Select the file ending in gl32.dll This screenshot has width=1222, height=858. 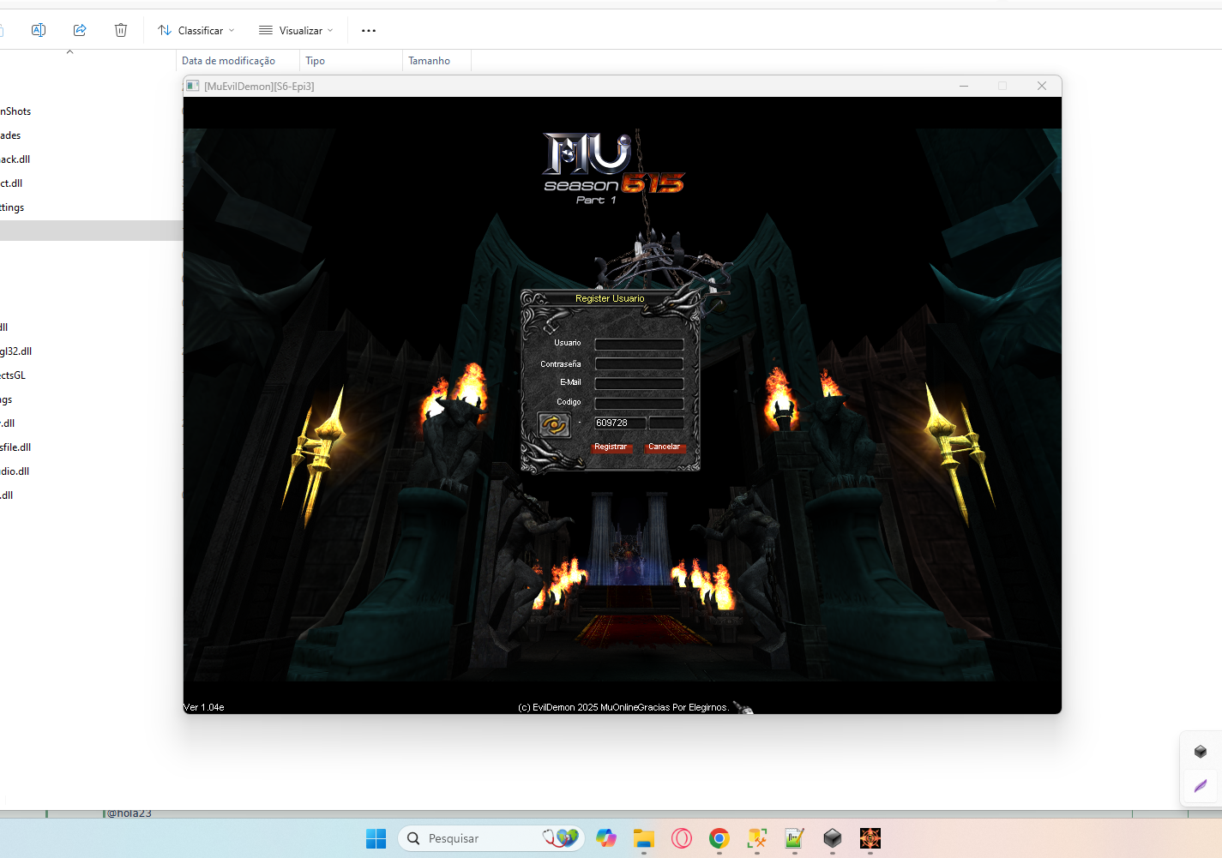click(16, 351)
